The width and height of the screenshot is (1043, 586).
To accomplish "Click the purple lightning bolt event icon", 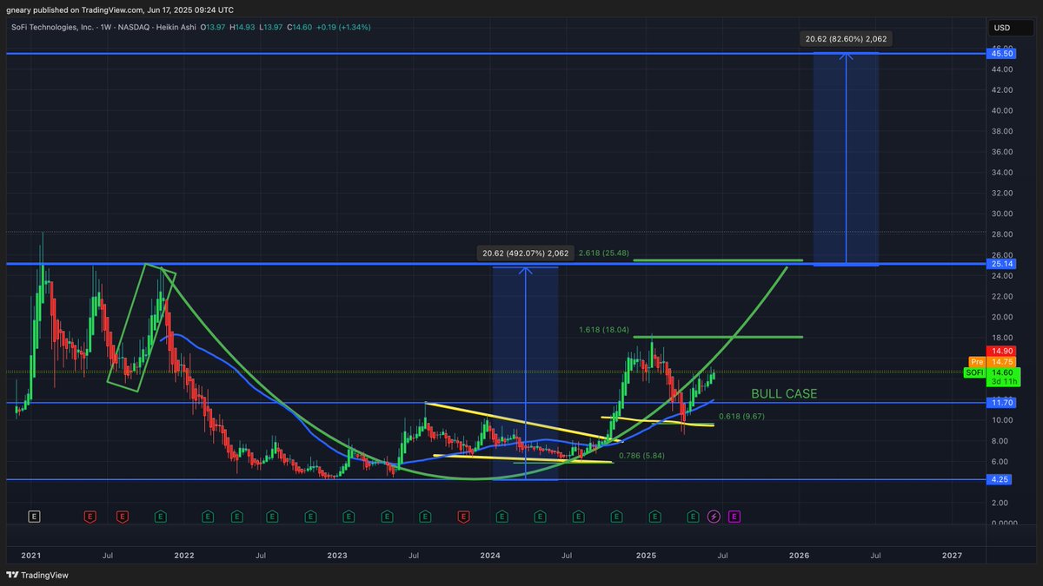I will 714,517.
